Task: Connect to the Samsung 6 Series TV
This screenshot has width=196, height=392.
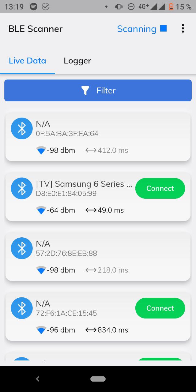Action: (160, 188)
